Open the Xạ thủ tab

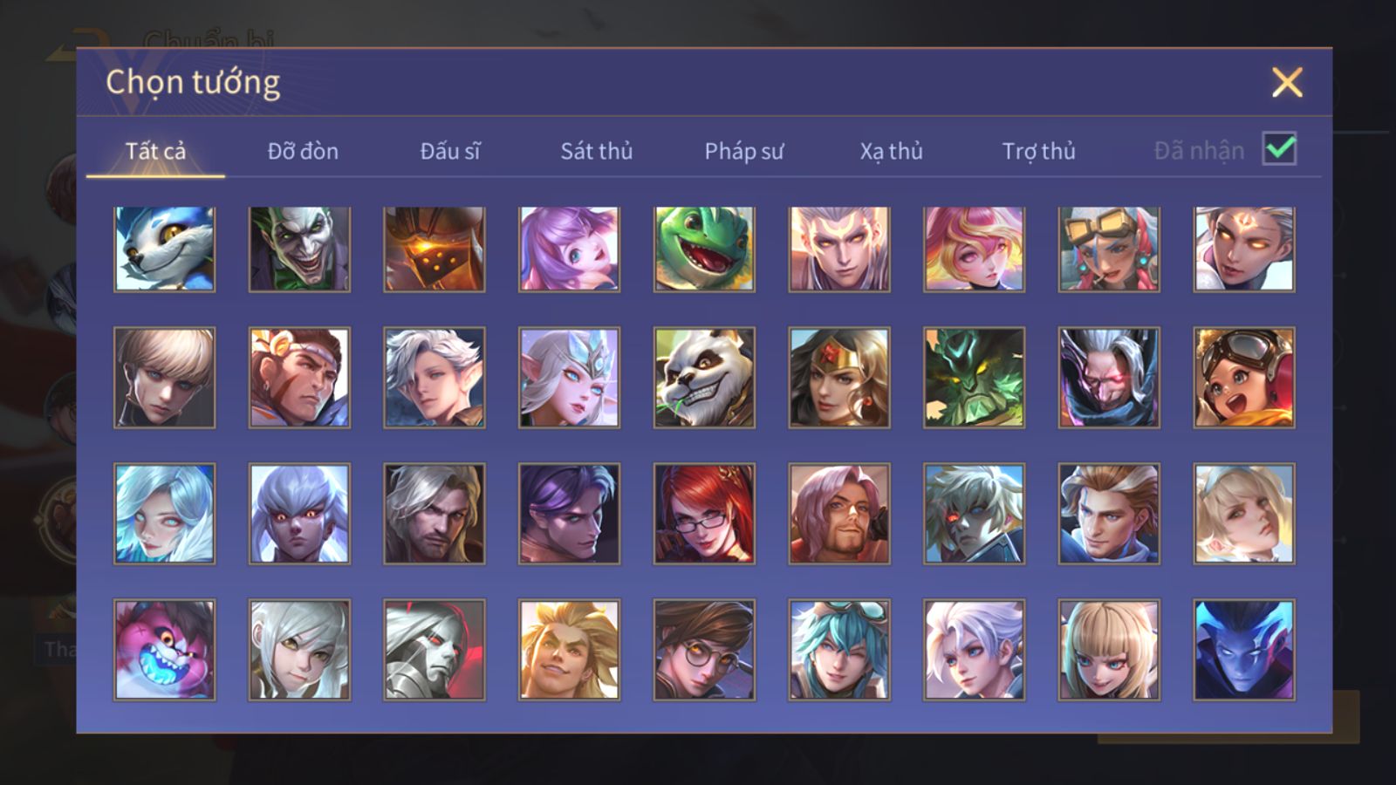click(x=891, y=151)
